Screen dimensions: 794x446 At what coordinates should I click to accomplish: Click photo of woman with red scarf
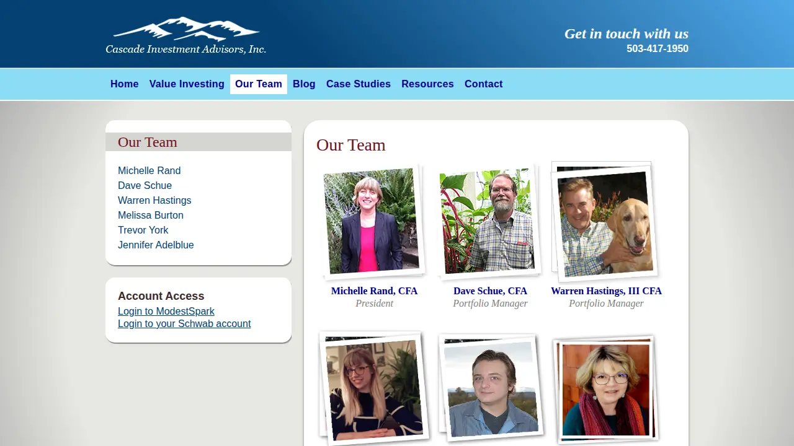pos(605,390)
